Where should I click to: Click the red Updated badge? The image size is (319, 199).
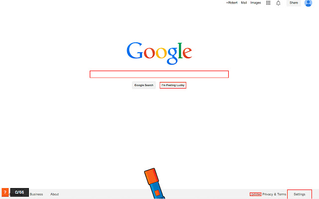click(x=256, y=195)
